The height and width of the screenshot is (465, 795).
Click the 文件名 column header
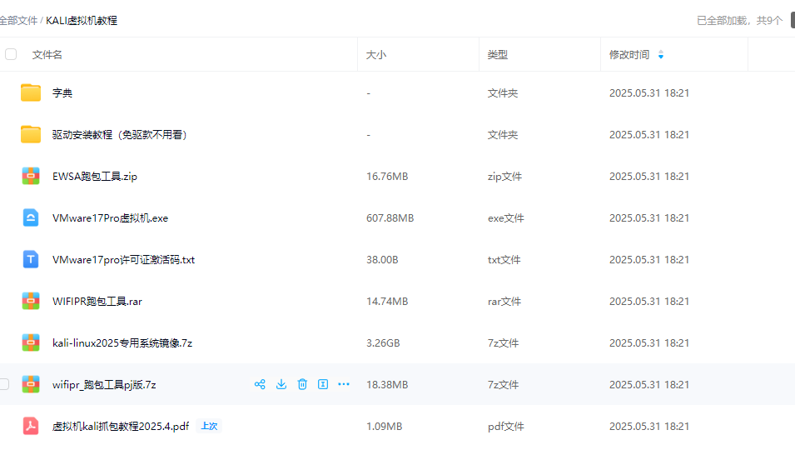(47, 55)
